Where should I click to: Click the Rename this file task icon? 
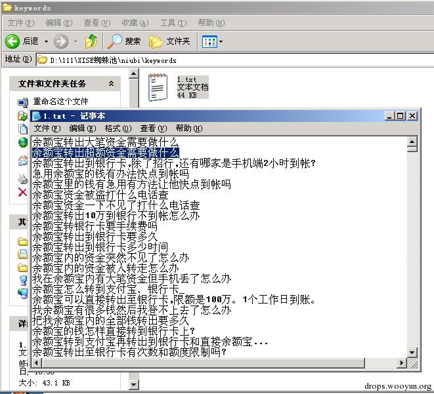tap(23, 102)
